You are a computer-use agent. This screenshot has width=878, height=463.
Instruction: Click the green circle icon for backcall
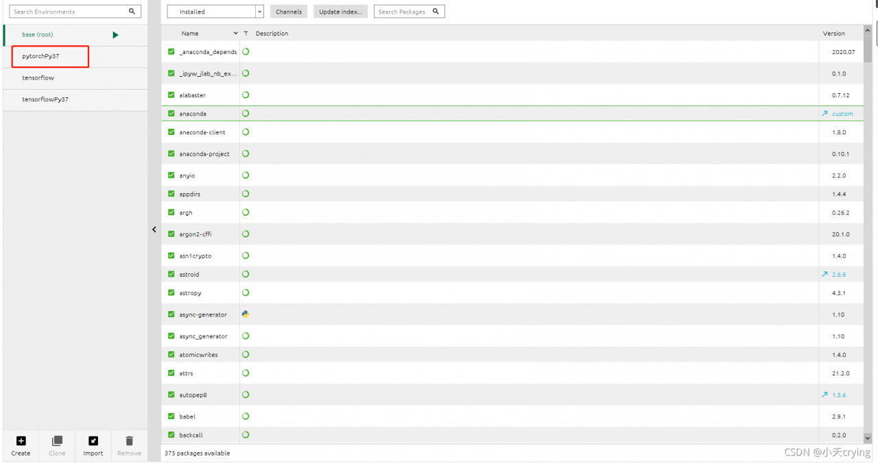246,434
